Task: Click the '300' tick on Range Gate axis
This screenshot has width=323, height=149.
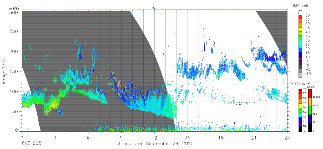Action: tap(14, 12)
